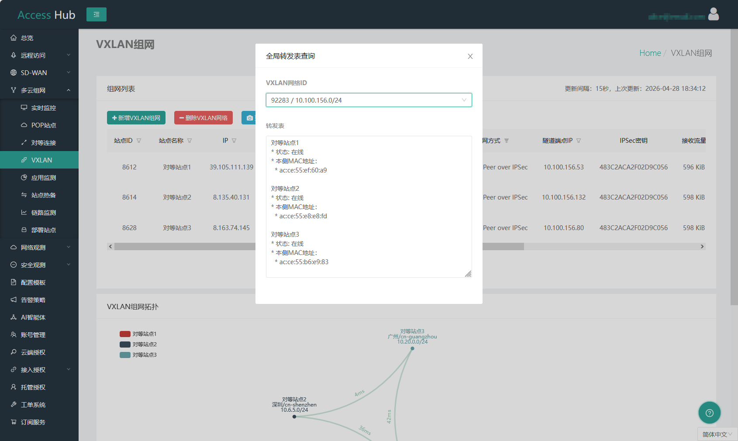Image resolution: width=738 pixels, height=441 pixels.
Task: Click the blue camera snapshot button
Action: pyautogui.click(x=249, y=118)
